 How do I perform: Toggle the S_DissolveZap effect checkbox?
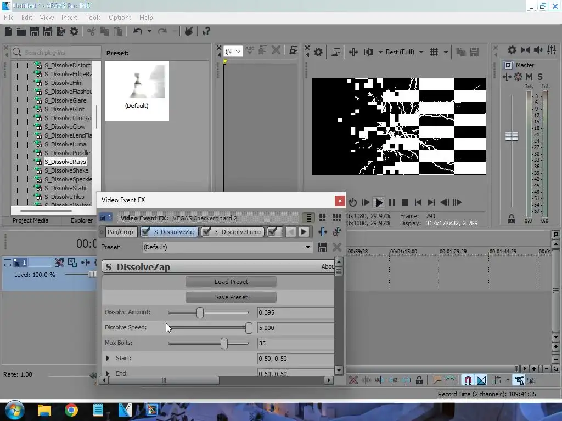(x=145, y=232)
